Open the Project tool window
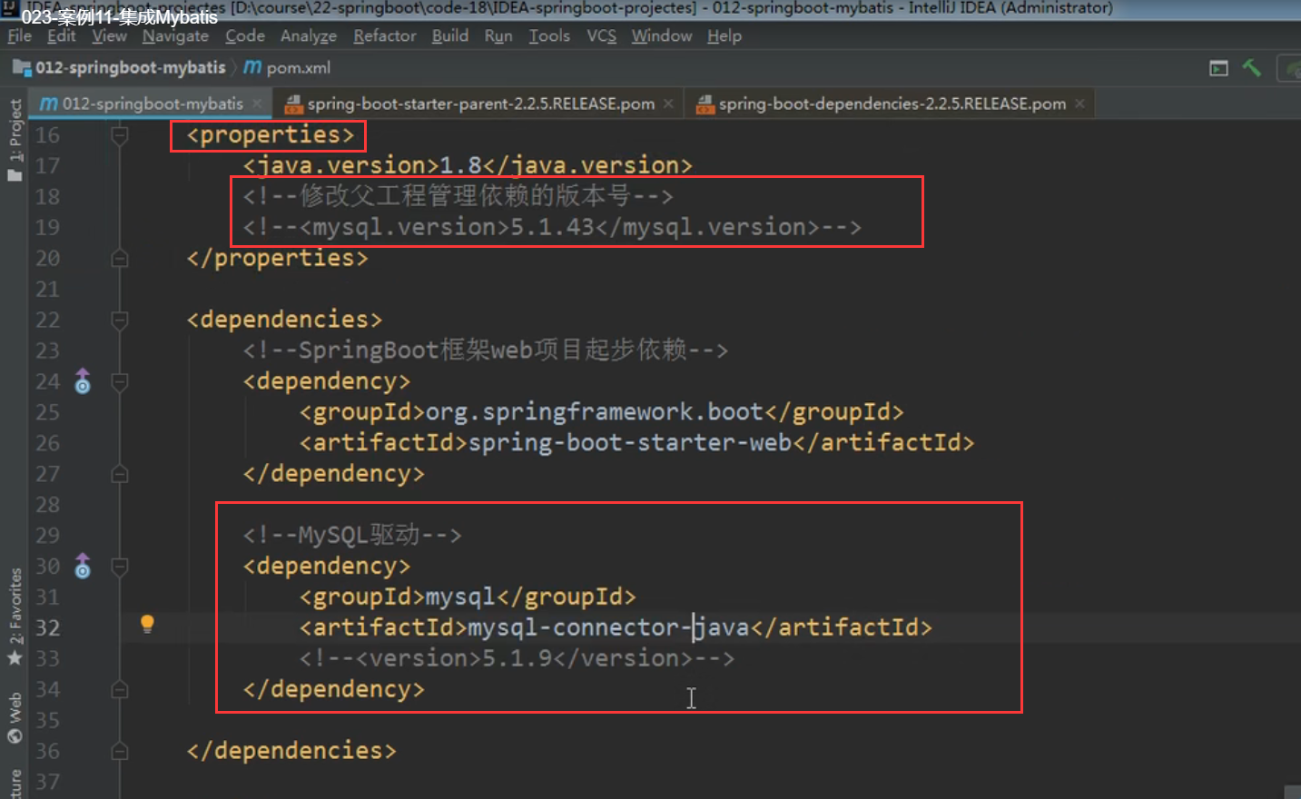 pos(15,141)
